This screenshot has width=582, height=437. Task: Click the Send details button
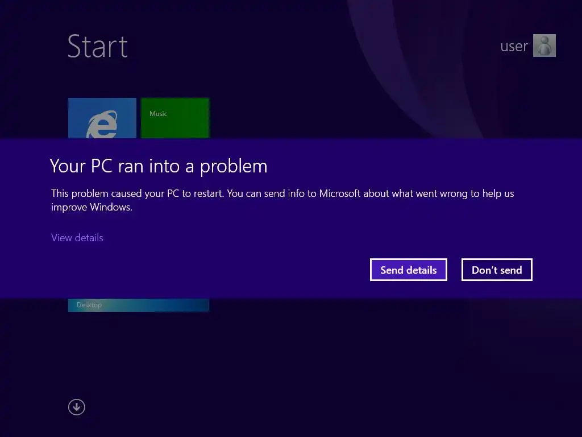pyautogui.click(x=408, y=270)
